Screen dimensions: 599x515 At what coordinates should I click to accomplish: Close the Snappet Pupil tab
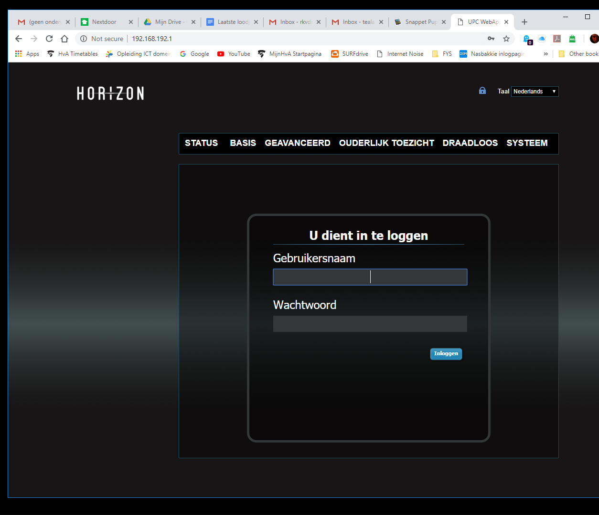(444, 22)
